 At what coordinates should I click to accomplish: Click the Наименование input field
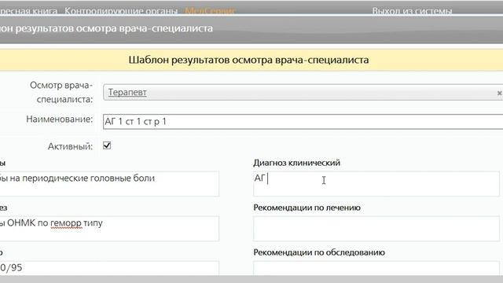point(303,122)
